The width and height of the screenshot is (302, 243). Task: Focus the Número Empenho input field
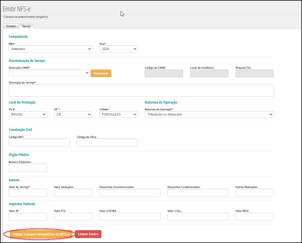(x=28, y=168)
